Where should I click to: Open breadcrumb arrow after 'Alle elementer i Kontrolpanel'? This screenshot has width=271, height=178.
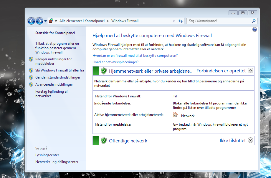108,21
